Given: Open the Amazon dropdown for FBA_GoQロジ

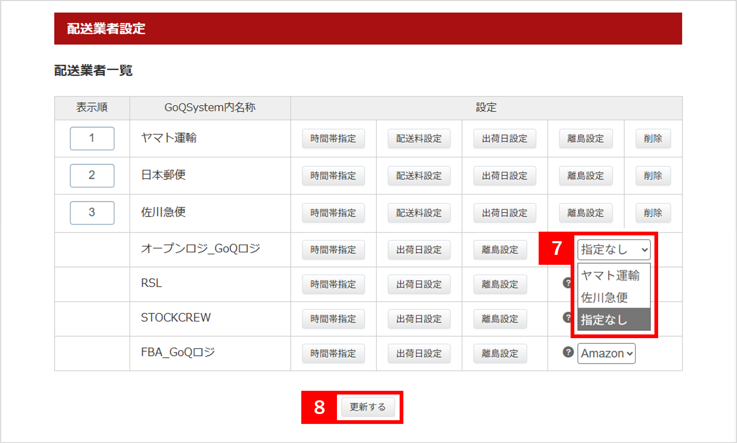Looking at the screenshot, I should tap(606, 353).
